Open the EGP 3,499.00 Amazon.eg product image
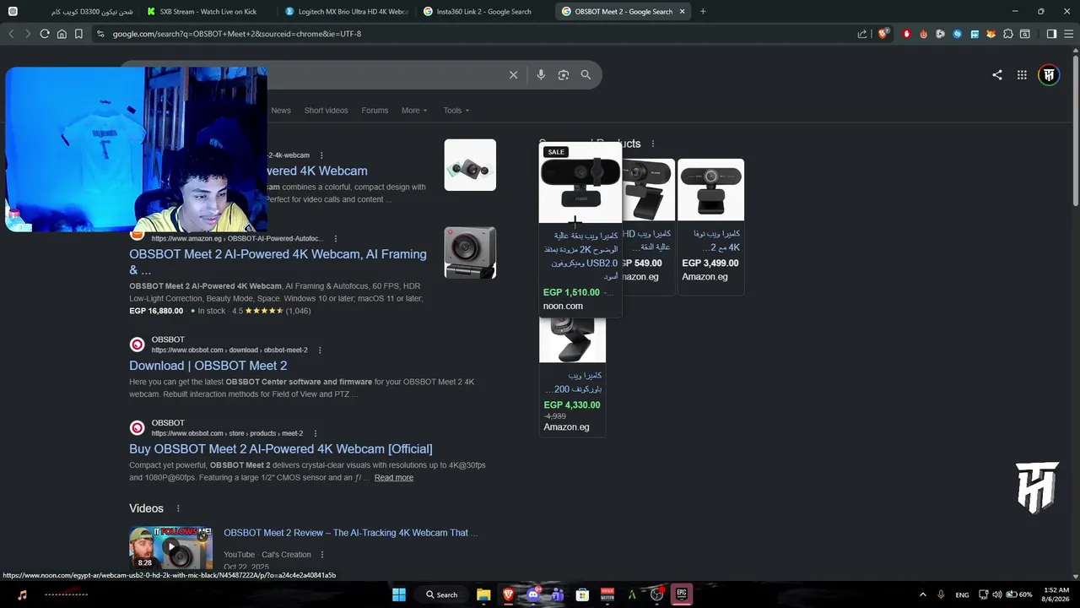 click(710, 189)
